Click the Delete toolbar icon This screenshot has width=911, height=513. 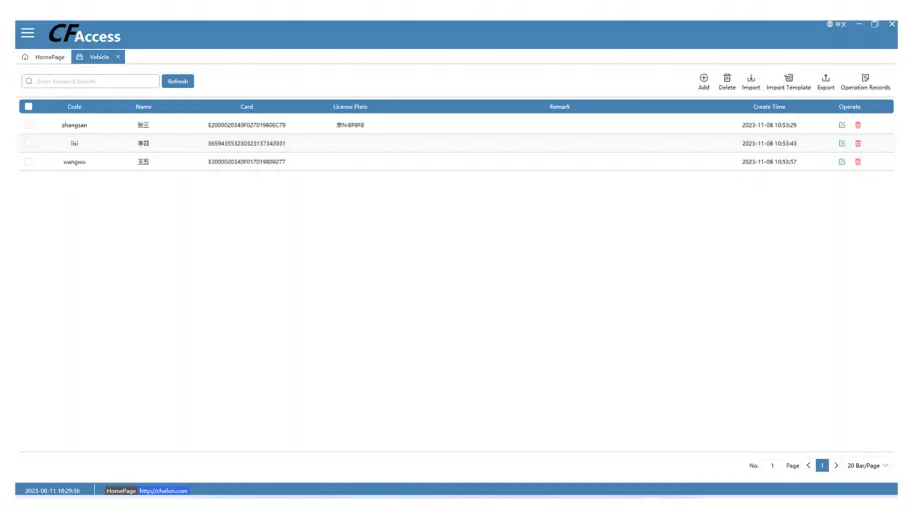pyautogui.click(x=727, y=78)
